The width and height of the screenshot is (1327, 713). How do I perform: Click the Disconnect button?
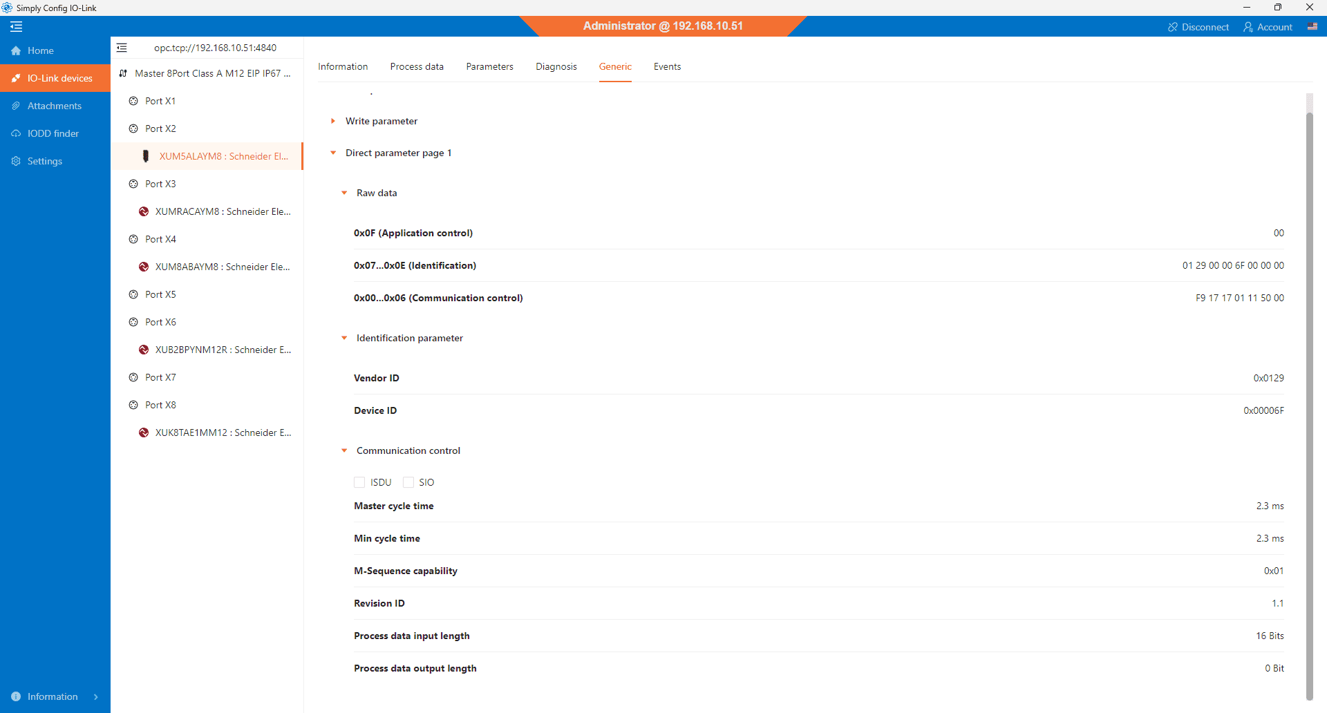pos(1198,27)
